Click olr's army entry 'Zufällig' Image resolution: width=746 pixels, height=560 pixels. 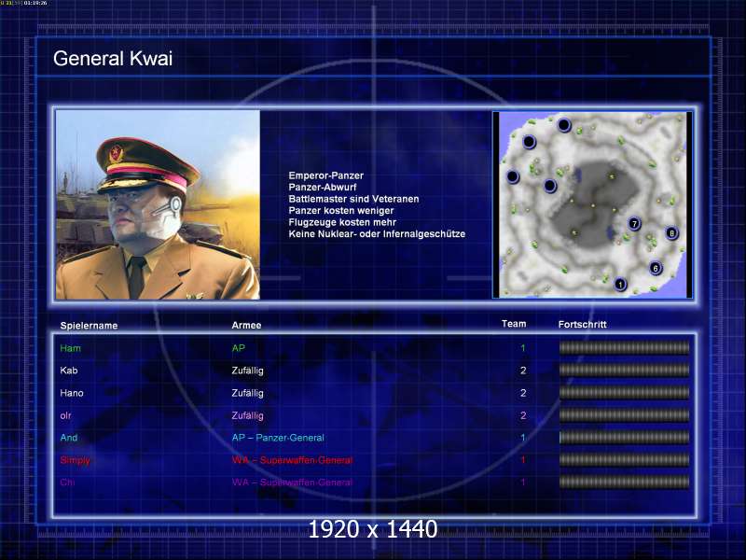point(247,415)
